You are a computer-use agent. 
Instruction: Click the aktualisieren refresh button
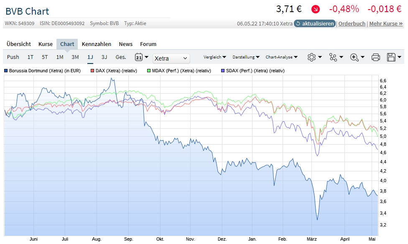(315, 24)
